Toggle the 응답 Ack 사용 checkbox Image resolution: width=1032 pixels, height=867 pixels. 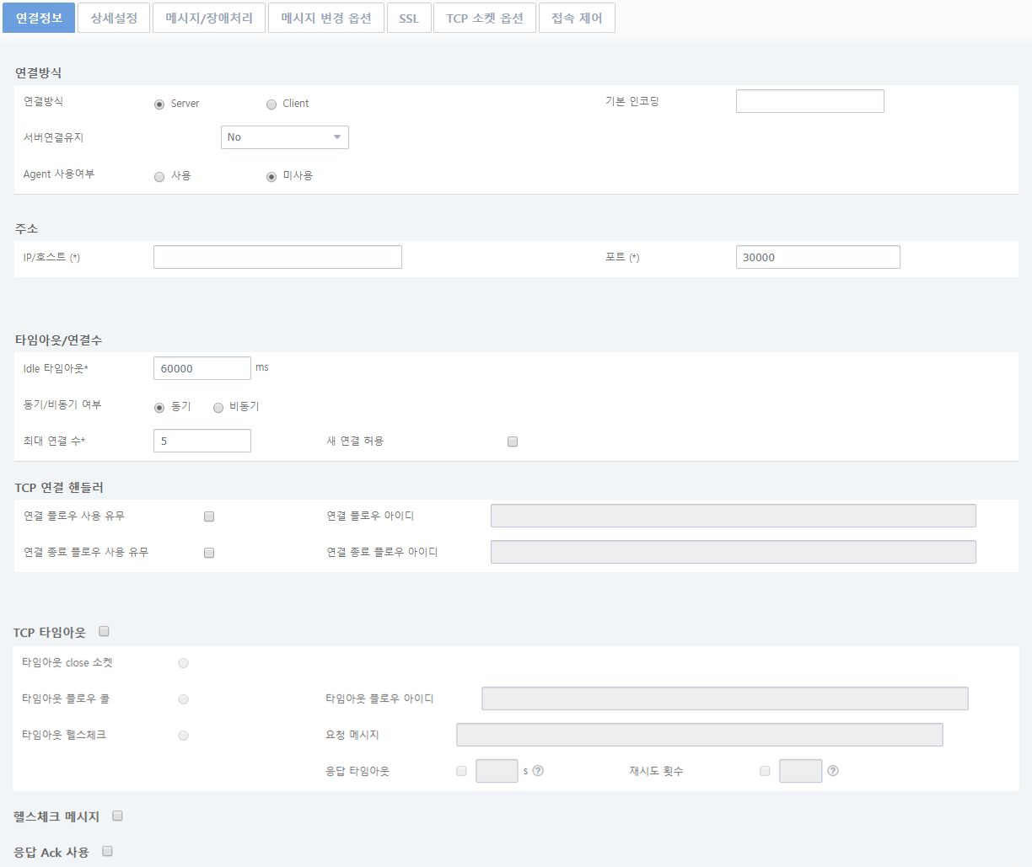[x=107, y=851]
